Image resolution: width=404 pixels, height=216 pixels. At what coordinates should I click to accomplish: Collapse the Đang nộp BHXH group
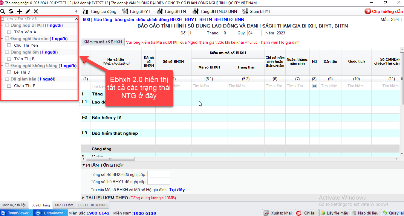coord(2,25)
